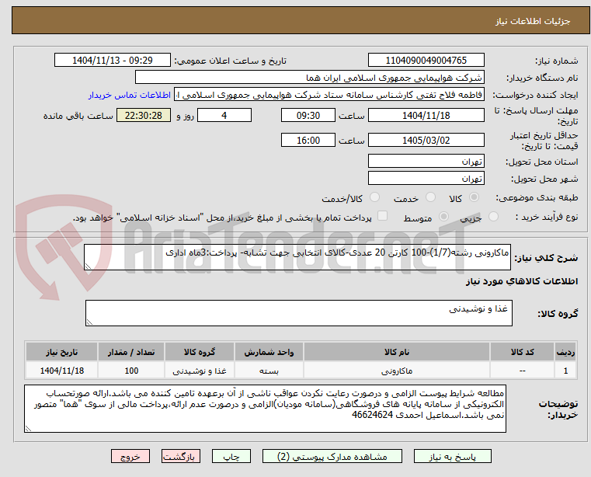The width and height of the screenshot is (591, 477).
Task: Select the کالا radio button
Action: point(475,197)
